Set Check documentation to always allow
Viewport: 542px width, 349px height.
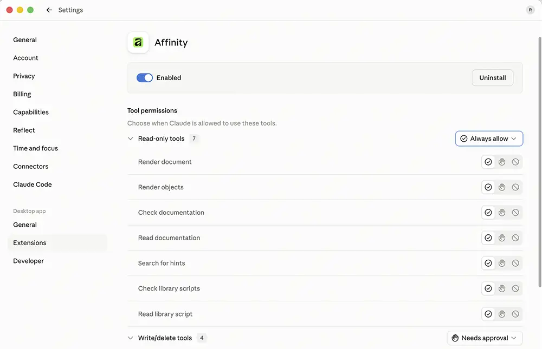pos(488,213)
